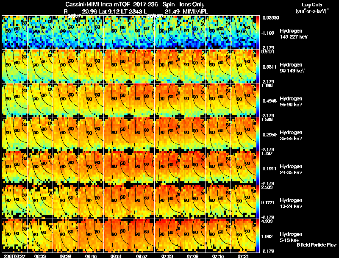
Task: Click the '4.303' colorbar value
Action: (267, 221)
